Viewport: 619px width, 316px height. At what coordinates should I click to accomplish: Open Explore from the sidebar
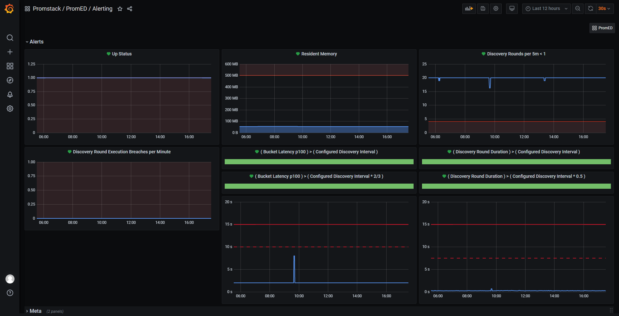pos(10,80)
